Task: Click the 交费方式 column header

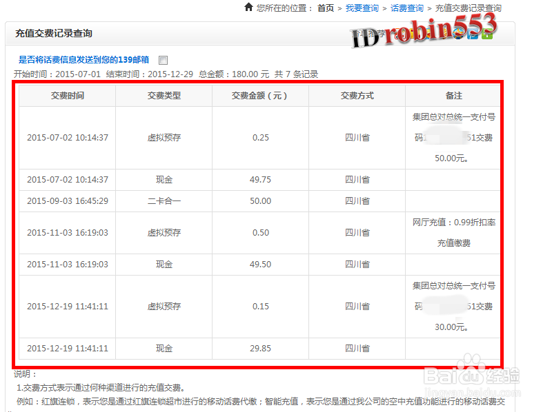Action: click(357, 96)
